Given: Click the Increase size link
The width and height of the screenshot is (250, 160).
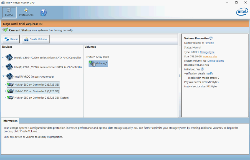Looking at the screenshot, I should point(210,57).
